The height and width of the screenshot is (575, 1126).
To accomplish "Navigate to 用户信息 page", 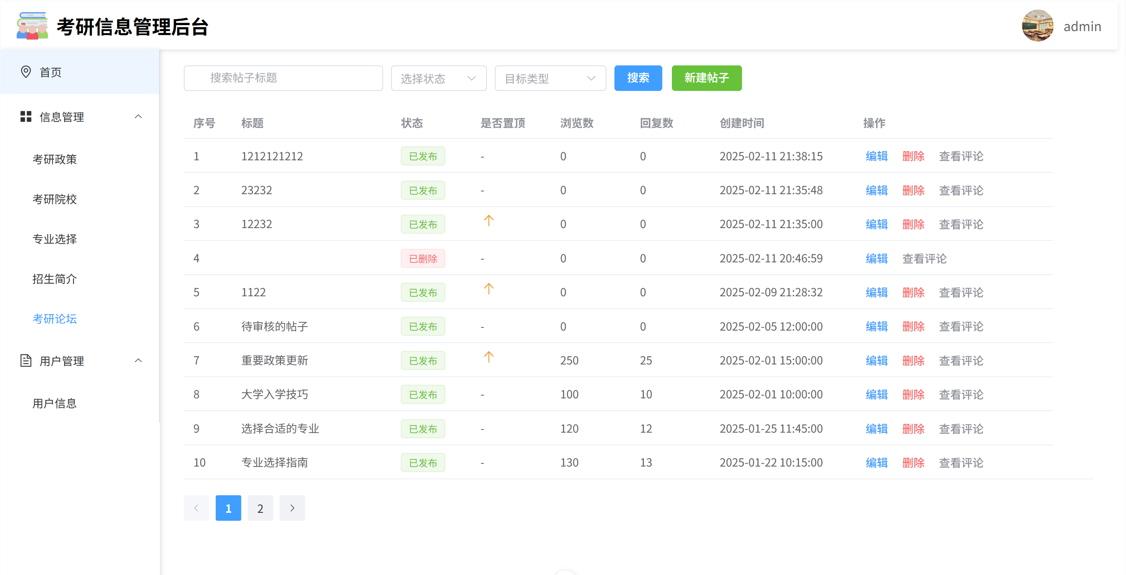I will tap(55, 403).
